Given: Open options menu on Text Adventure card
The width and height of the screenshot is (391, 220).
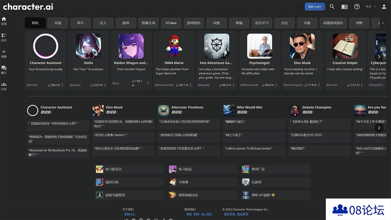Looking at the screenshot, I should click(233, 85).
